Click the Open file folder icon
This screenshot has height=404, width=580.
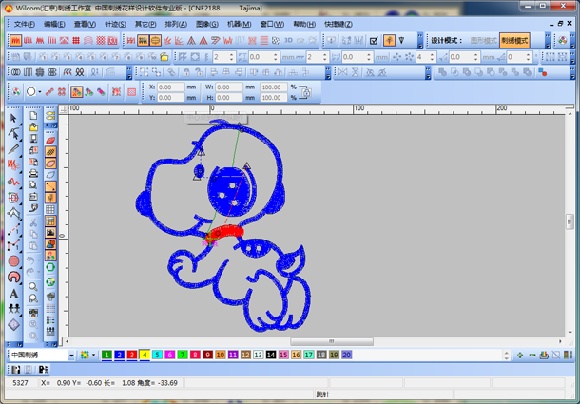[x=33, y=127]
